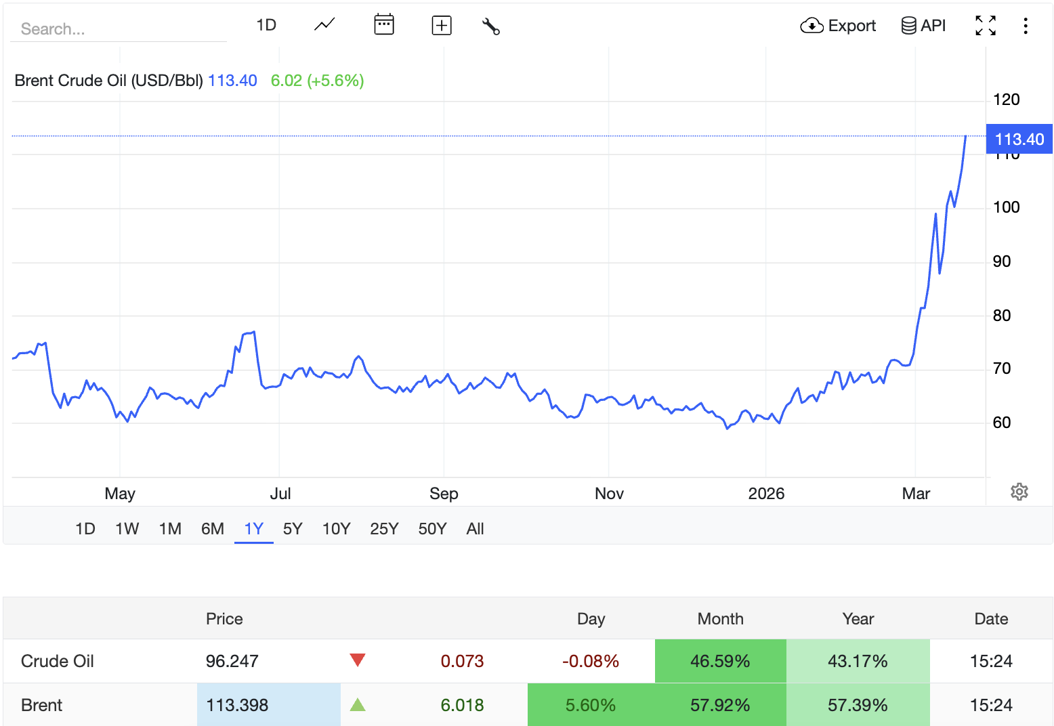1054x726 pixels.
Task: Open the wrench chart tools icon
Action: 490,26
